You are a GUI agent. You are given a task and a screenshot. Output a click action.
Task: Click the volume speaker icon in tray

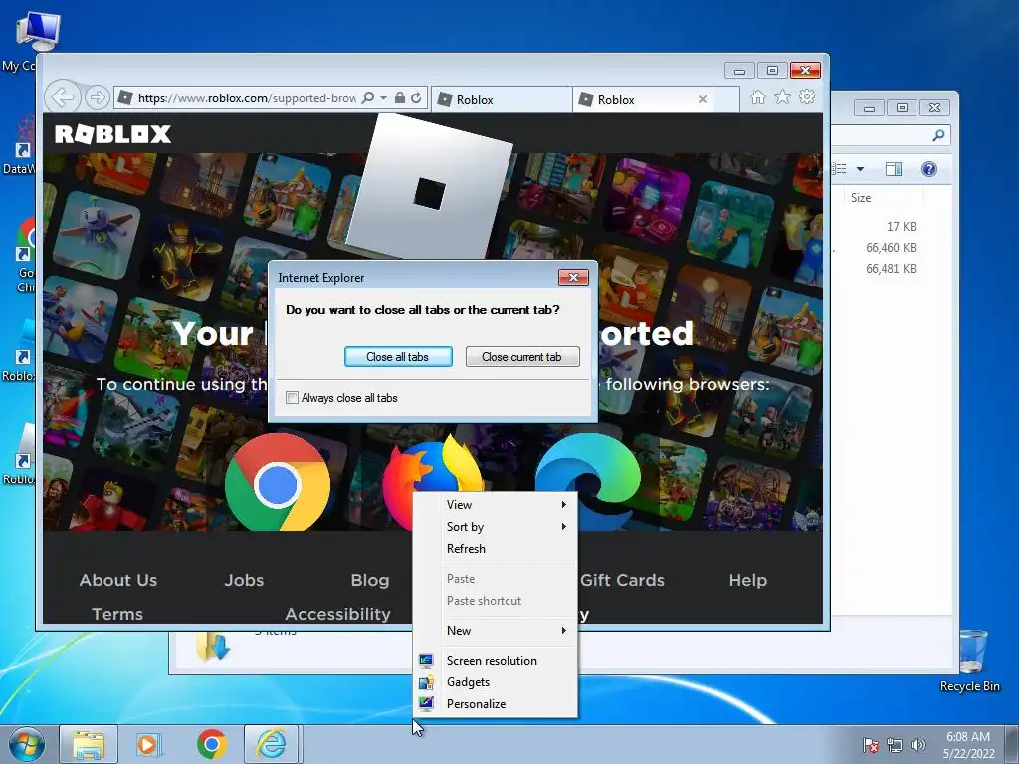917,745
